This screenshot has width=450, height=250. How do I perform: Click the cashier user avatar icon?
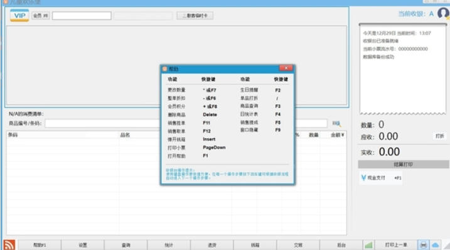point(443,13)
